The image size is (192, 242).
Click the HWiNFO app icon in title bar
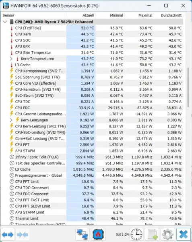click(x=6, y=6)
